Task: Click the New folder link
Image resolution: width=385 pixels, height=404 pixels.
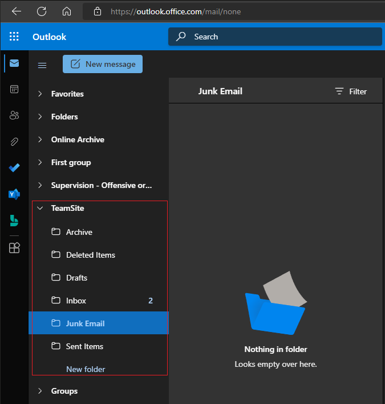Action: pyautogui.click(x=86, y=369)
